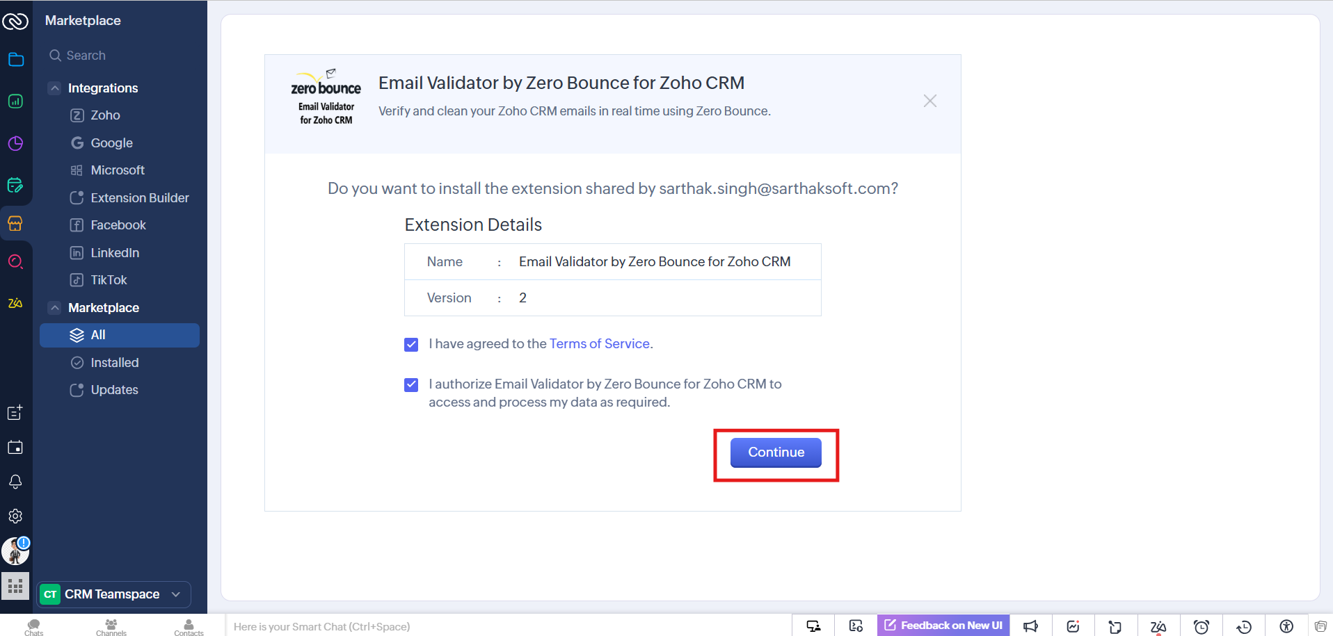The image size is (1333, 636).
Task: Select Installed under Marketplace
Action: [114, 363]
